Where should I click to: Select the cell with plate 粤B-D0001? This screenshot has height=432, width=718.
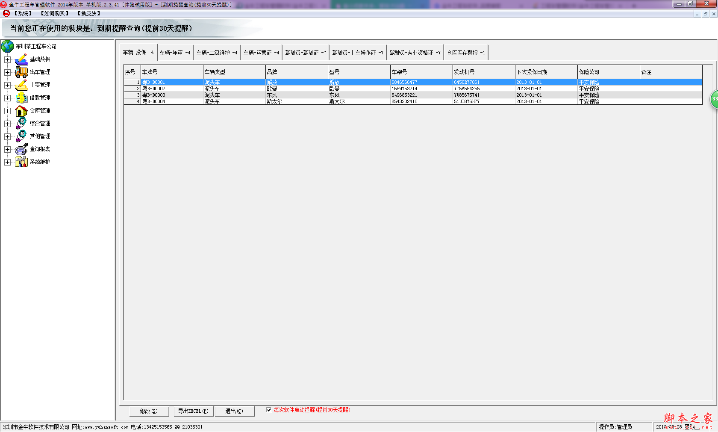coord(172,82)
